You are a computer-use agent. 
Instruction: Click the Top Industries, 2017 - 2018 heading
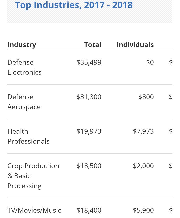pyautogui.click(x=74, y=5)
